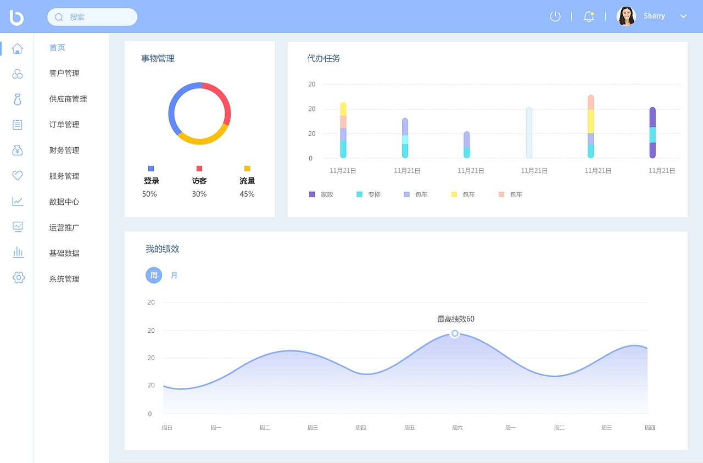
Task: Click the peak marker on performance line
Action: tap(455, 333)
